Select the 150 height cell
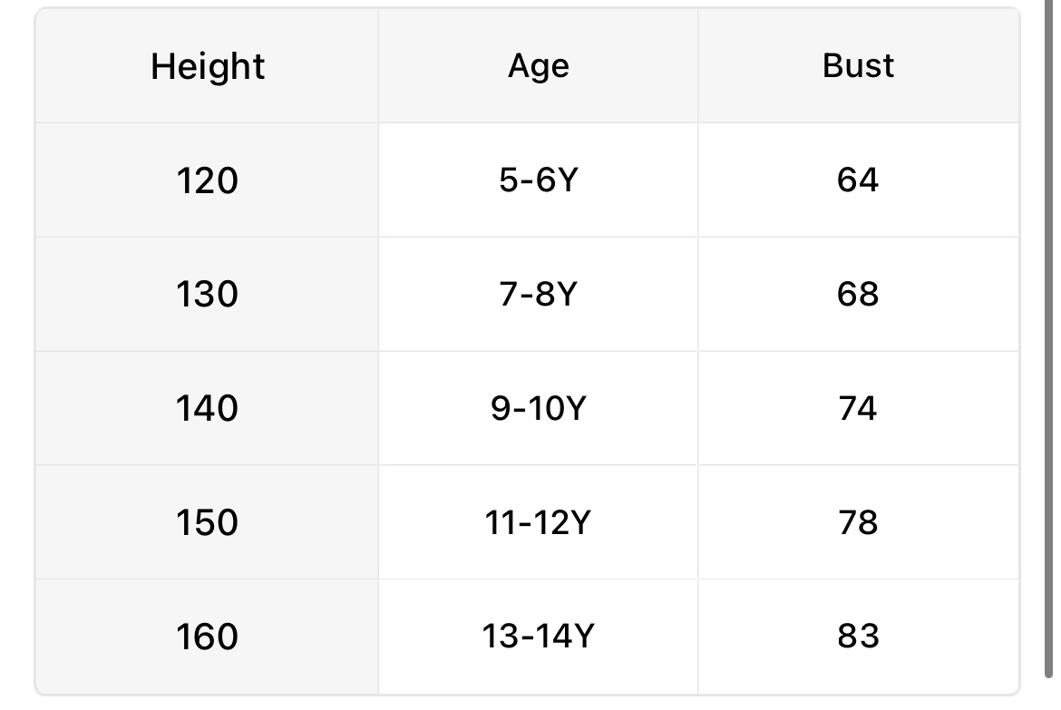Image resolution: width=1061 pixels, height=710 pixels. pos(208,523)
